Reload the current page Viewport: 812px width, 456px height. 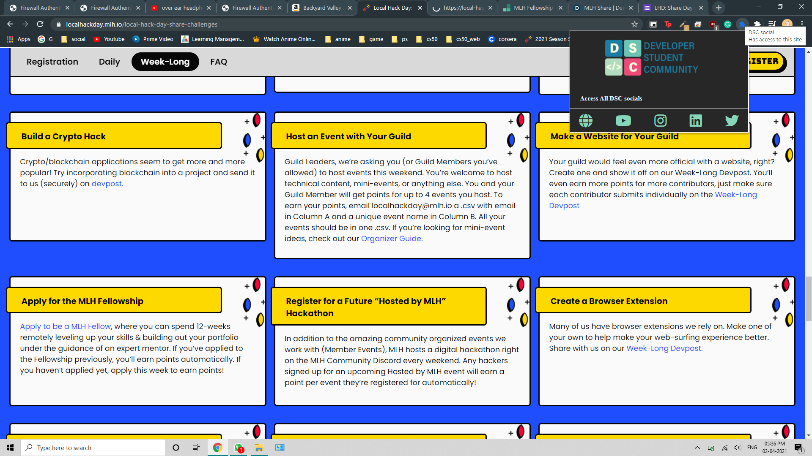40,24
